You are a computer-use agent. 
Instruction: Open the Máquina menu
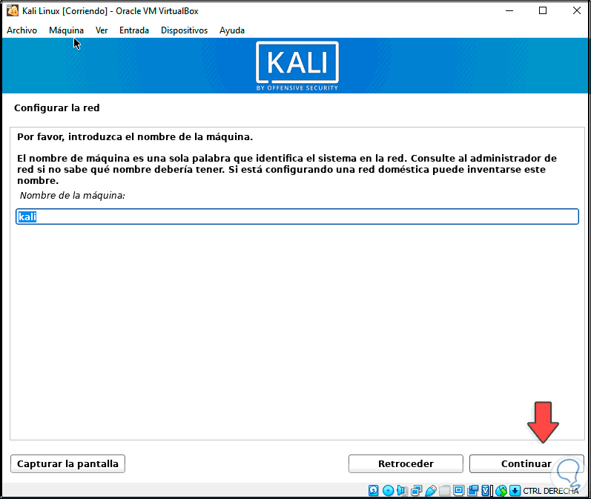tap(66, 30)
